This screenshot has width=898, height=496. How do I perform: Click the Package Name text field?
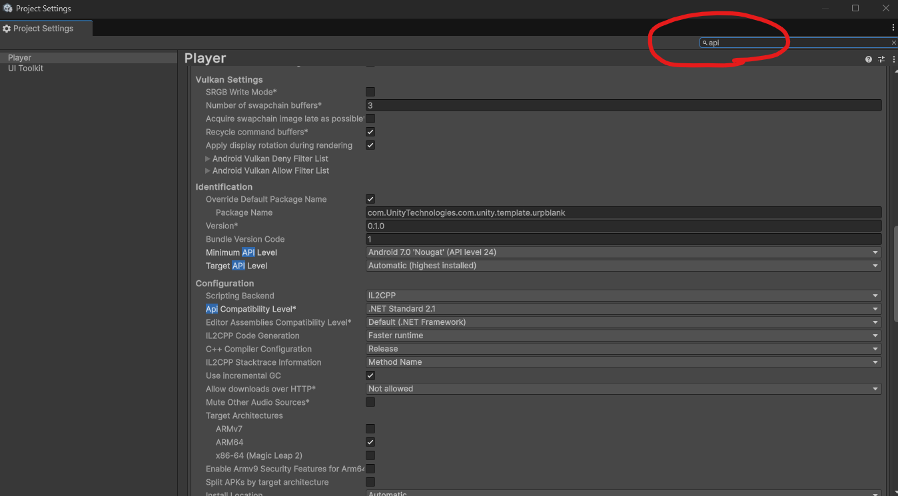coord(623,212)
